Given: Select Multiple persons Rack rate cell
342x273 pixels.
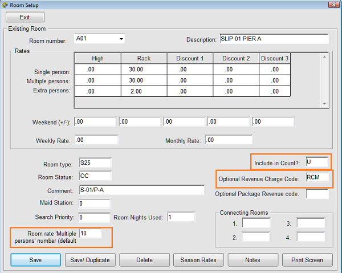Looking at the screenshot, I should pos(144,80).
